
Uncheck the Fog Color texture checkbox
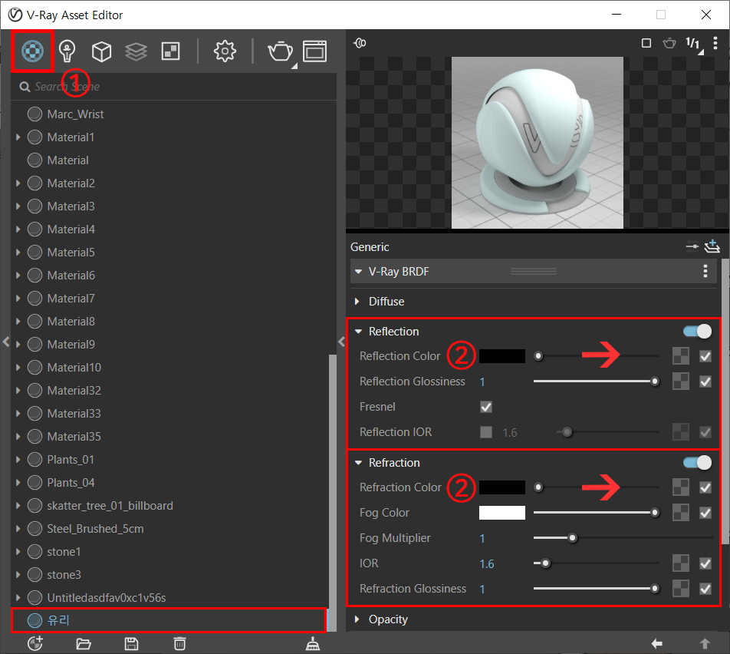coord(705,514)
